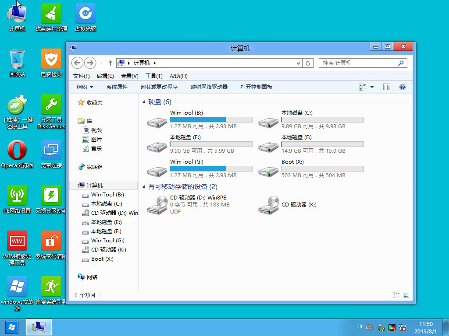Click the Back navigation arrow
The width and height of the screenshot is (449, 336).
(77, 63)
